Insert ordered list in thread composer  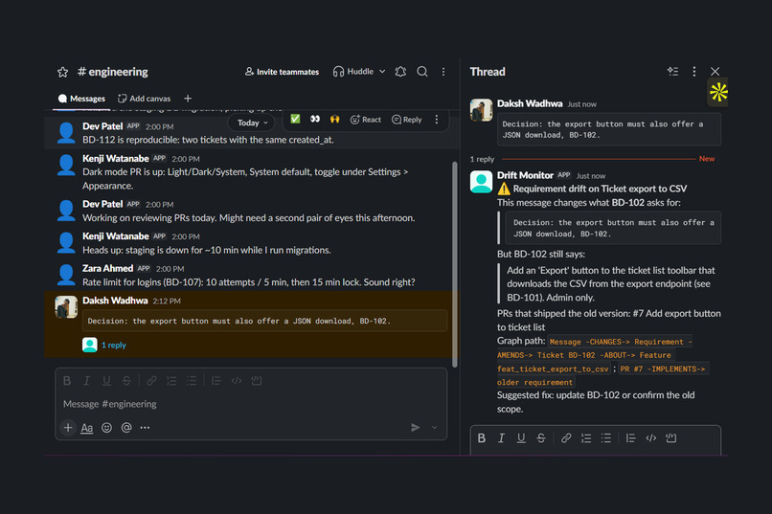(x=586, y=438)
